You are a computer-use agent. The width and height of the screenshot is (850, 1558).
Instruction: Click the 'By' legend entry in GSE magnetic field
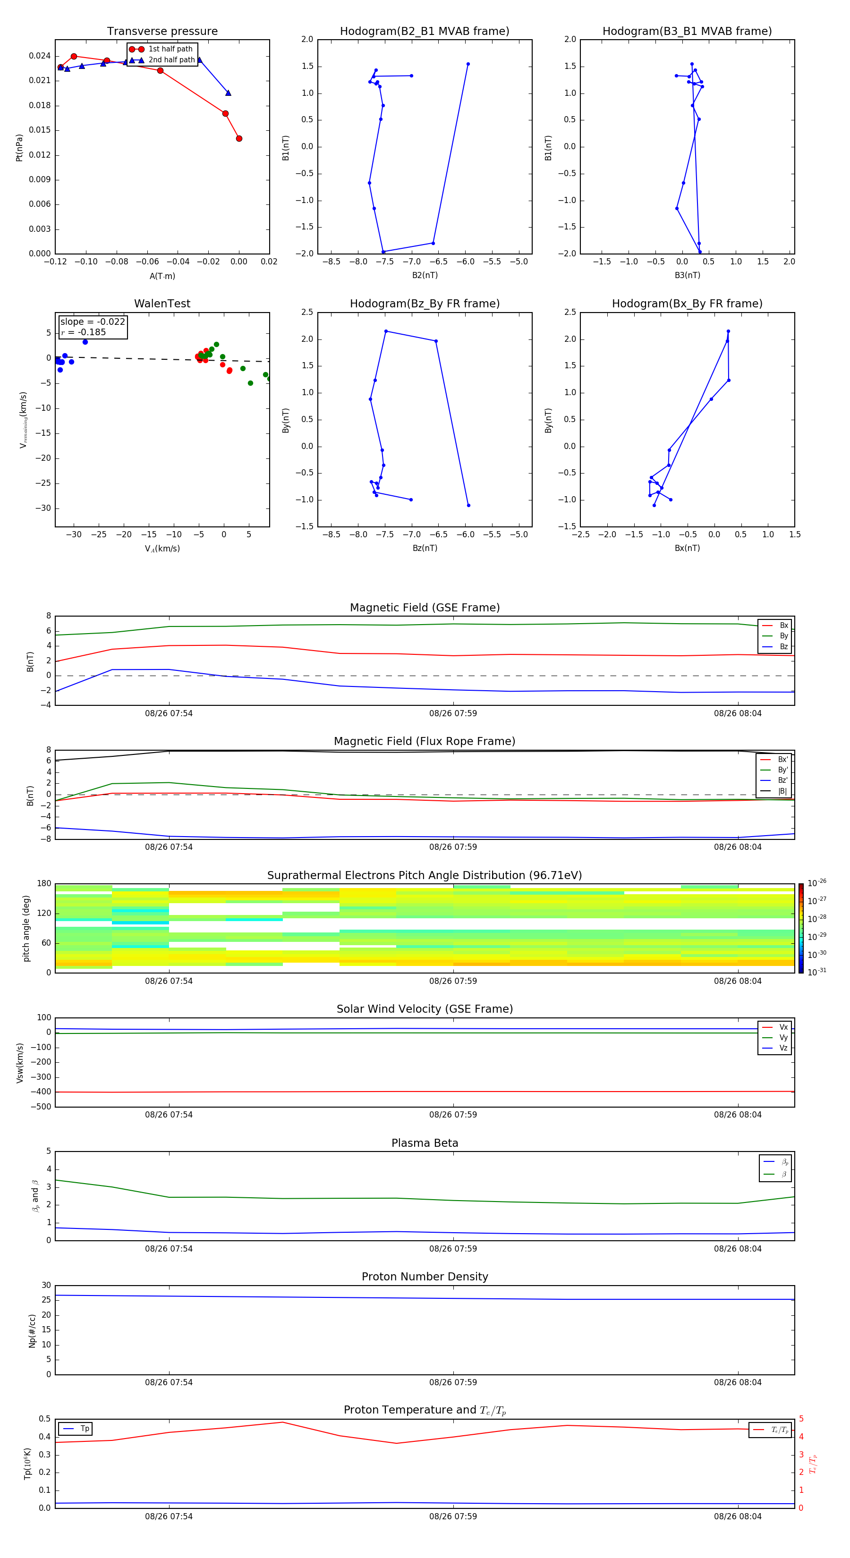775,636
